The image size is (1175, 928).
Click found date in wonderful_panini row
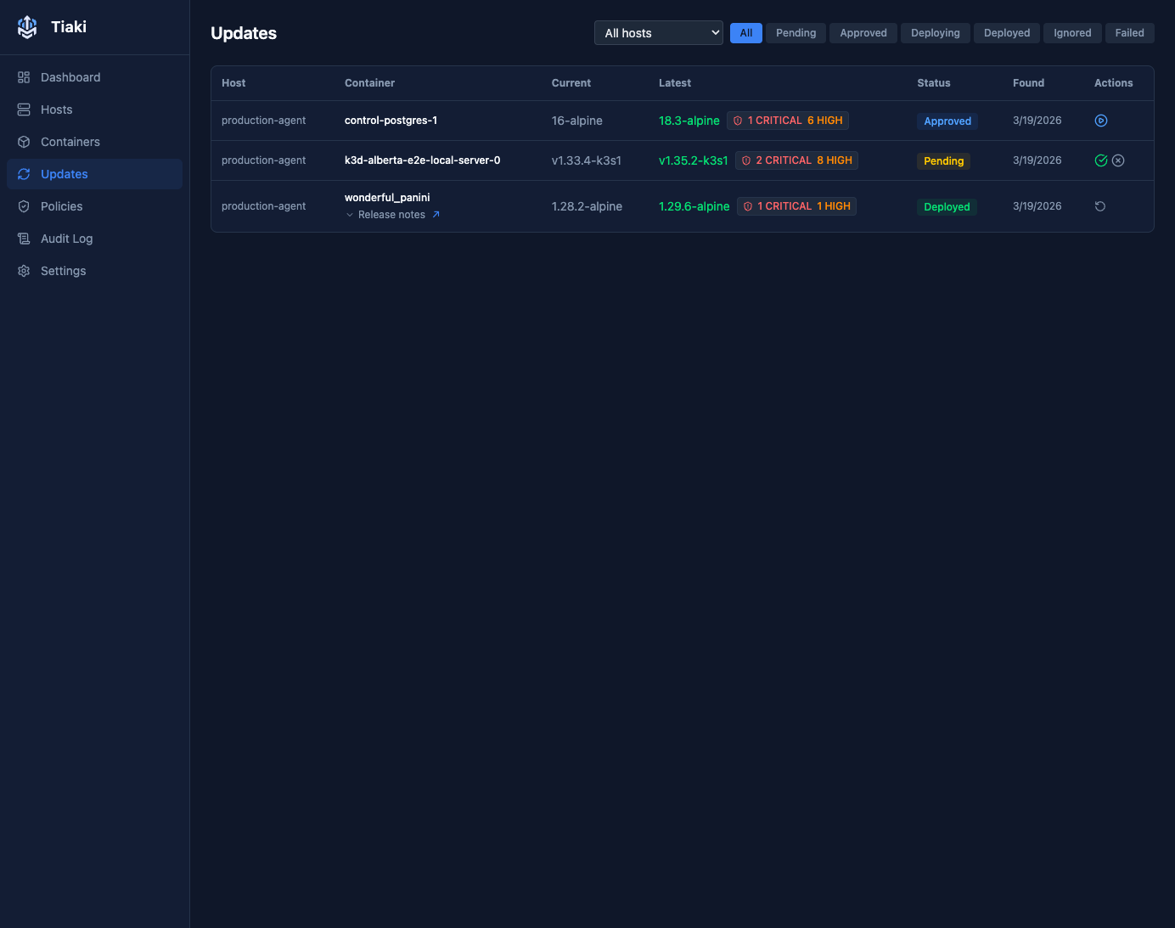click(1037, 206)
